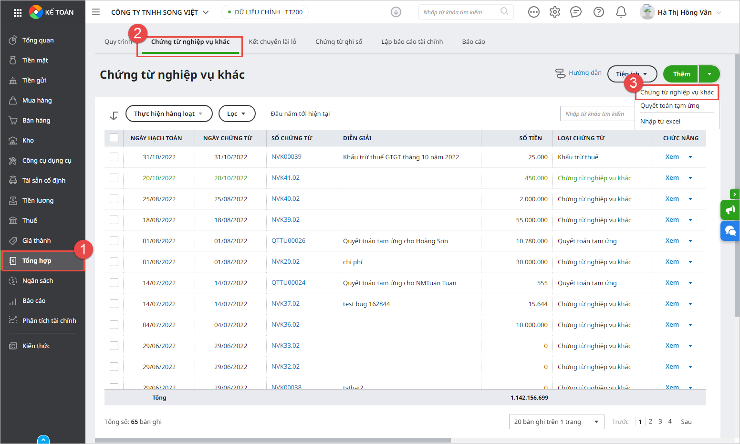The height and width of the screenshot is (444, 740).
Task: Open the more options ellipsis icon
Action: tap(534, 12)
